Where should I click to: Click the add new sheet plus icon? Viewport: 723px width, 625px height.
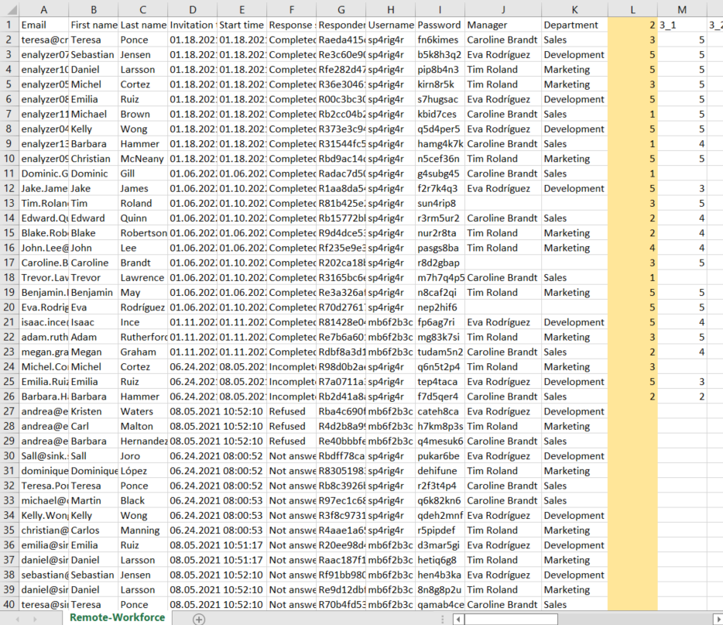[199, 618]
